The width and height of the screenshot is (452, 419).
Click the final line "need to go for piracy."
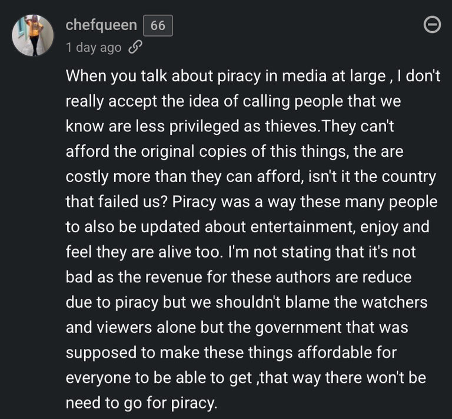[x=142, y=403]
